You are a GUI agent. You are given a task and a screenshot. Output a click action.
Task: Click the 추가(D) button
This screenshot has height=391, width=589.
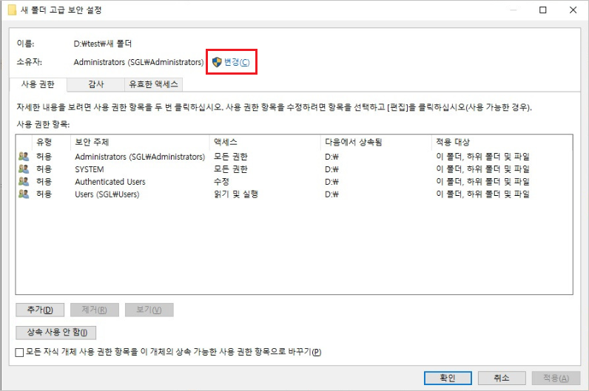click(40, 310)
